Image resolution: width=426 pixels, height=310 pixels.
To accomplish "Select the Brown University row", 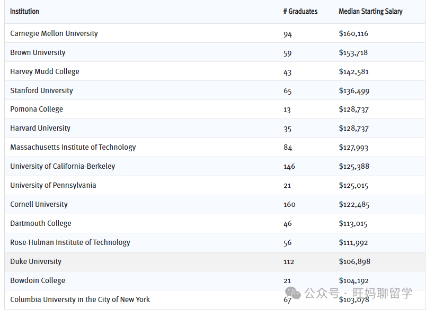I will tap(38, 52).
